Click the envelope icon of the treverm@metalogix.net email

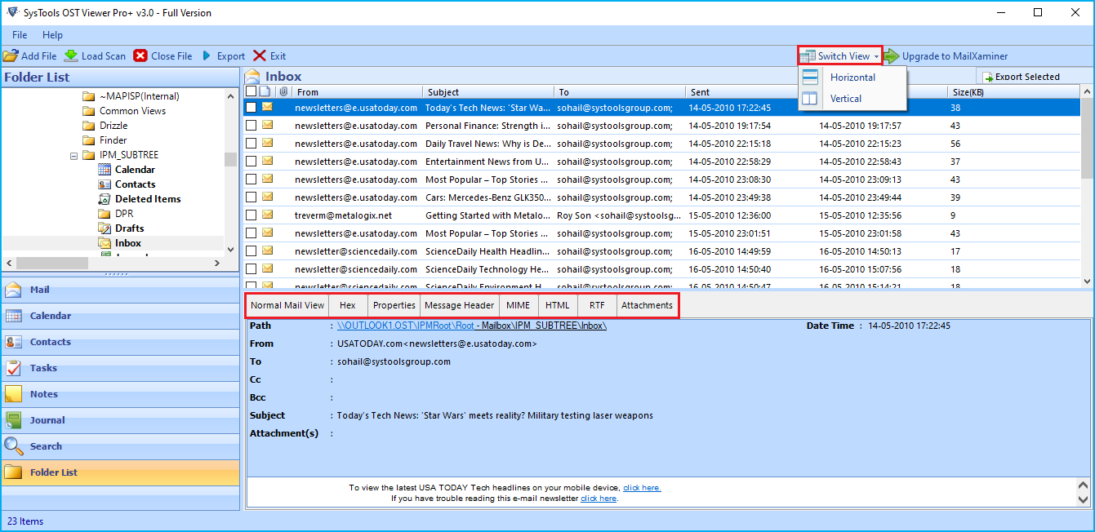(267, 215)
